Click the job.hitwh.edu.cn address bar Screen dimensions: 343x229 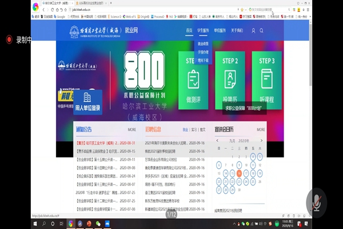pyautogui.click(x=153, y=10)
